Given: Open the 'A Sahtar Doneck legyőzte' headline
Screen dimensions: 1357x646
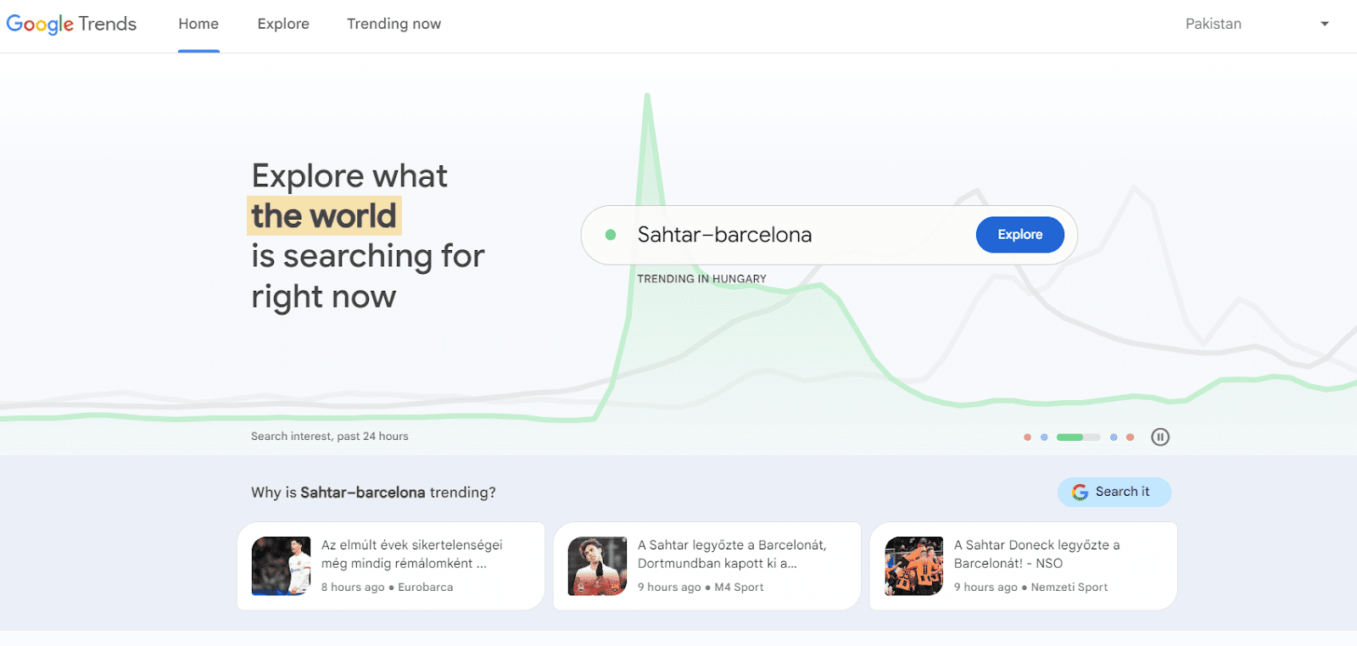Looking at the screenshot, I should point(1036,554).
